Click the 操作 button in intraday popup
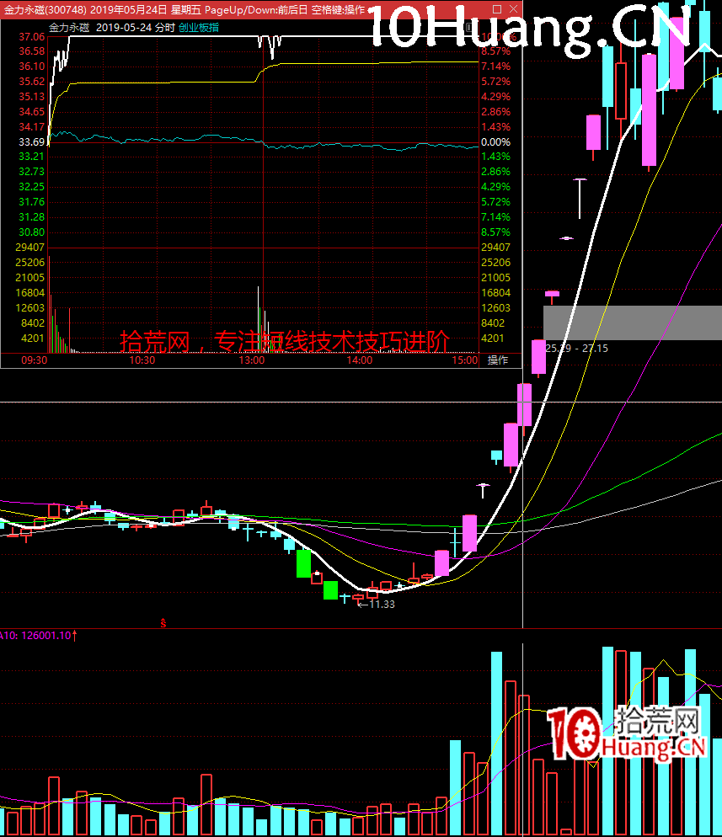This screenshot has width=722, height=837. click(498, 360)
